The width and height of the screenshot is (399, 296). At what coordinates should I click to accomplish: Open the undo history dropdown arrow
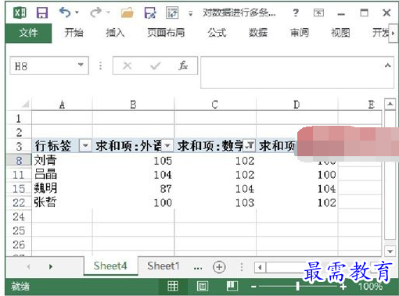[77, 12]
